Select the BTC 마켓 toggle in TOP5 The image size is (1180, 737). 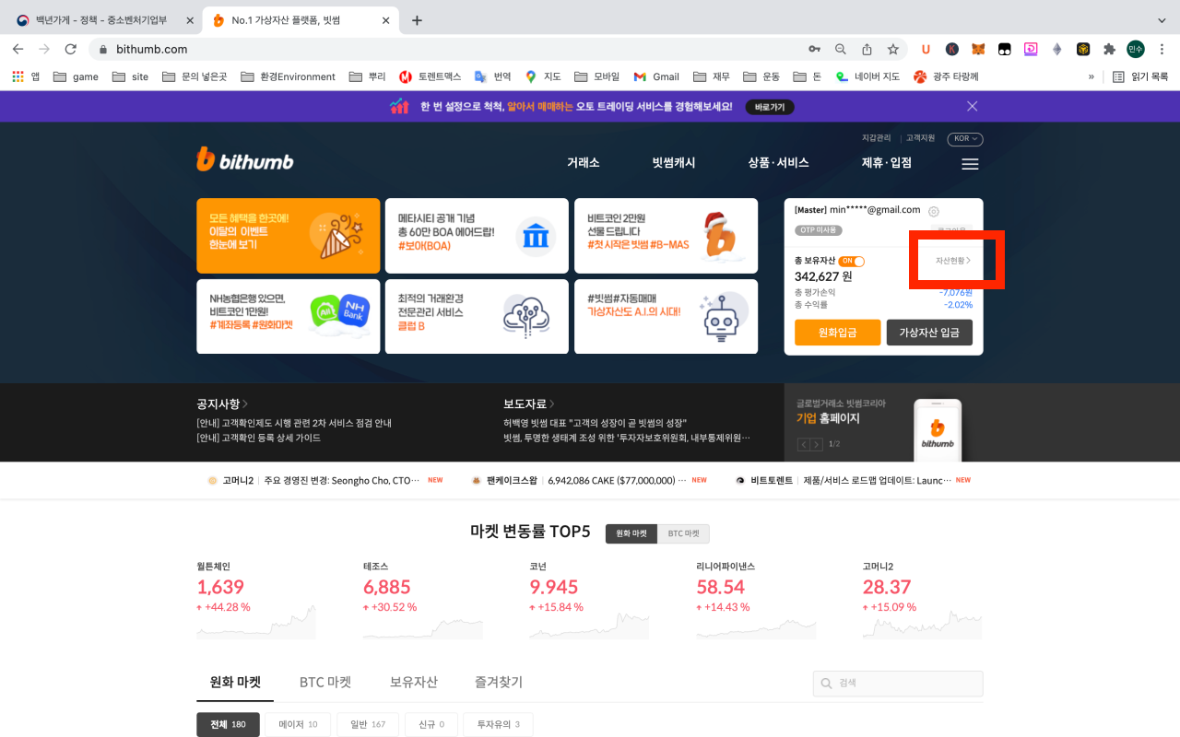click(683, 533)
